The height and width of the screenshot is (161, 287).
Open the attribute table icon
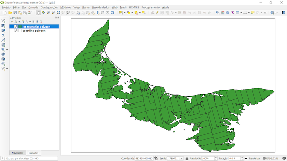pyautogui.click(x=237, y=13)
